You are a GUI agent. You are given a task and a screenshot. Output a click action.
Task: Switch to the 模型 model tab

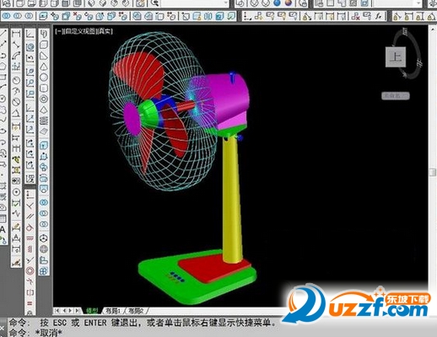(x=92, y=311)
